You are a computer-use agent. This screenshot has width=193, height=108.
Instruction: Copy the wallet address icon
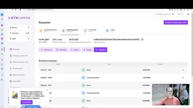pos(142,39)
